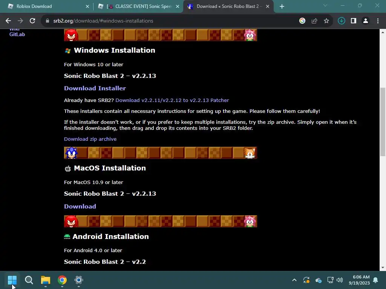Screen dimensions: 386x289
Task: Go back to the previous page
Action: coord(8,21)
